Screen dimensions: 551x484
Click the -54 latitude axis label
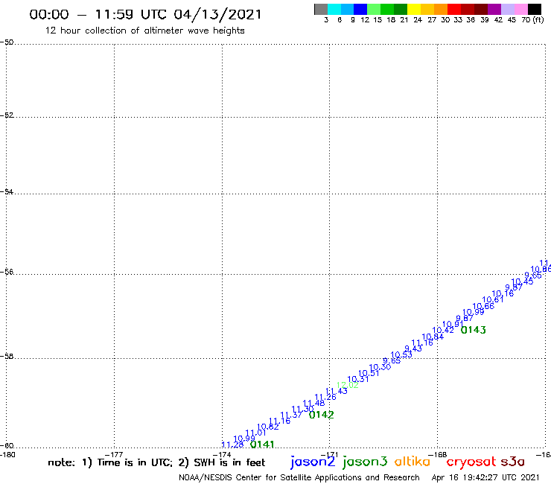pyautogui.click(x=7, y=192)
